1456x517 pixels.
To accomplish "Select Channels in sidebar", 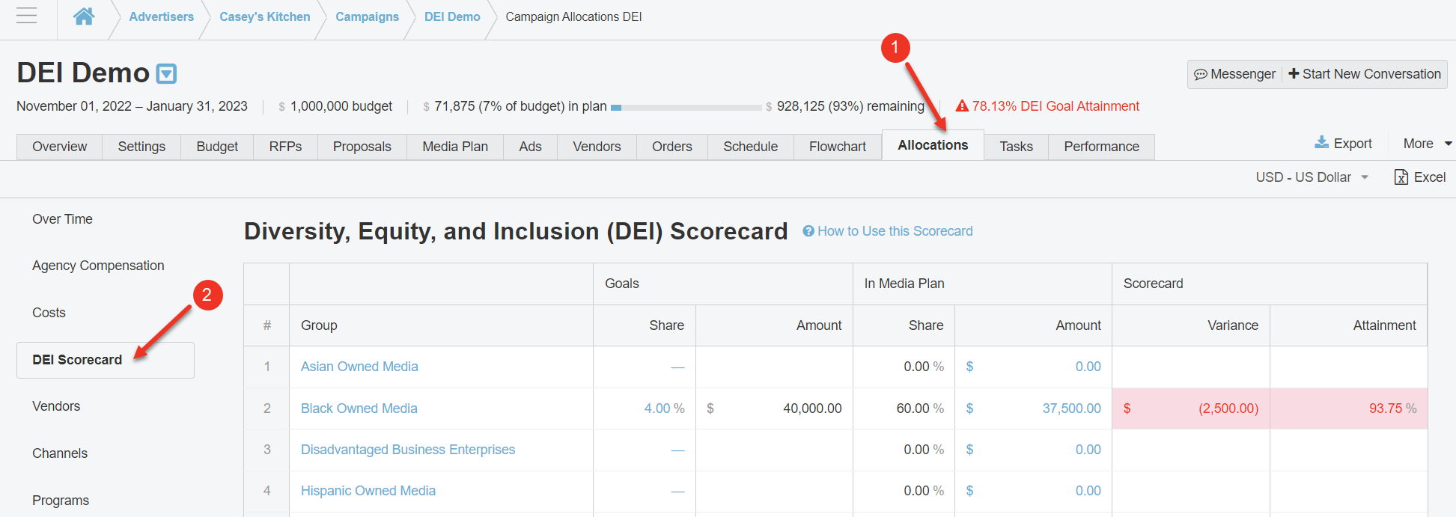I will tap(60, 453).
